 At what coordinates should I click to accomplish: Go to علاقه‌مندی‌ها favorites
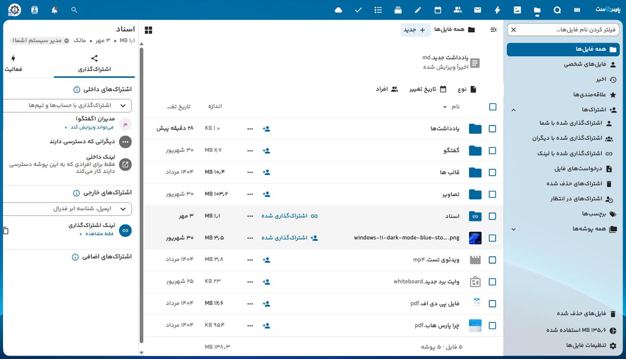pos(563,95)
